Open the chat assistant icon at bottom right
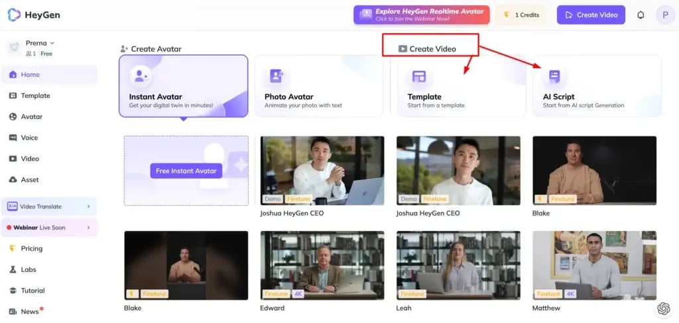The width and height of the screenshot is (679, 323). (663, 308)
